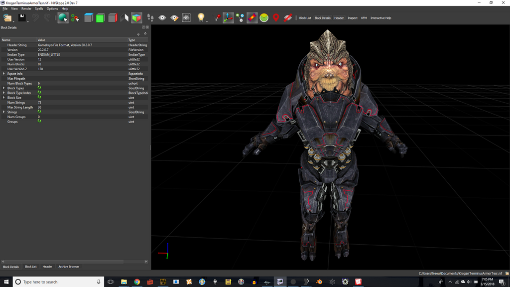
Task: Open dropdown arrow beside light bulb icon
Action: (x=207, y=21)
